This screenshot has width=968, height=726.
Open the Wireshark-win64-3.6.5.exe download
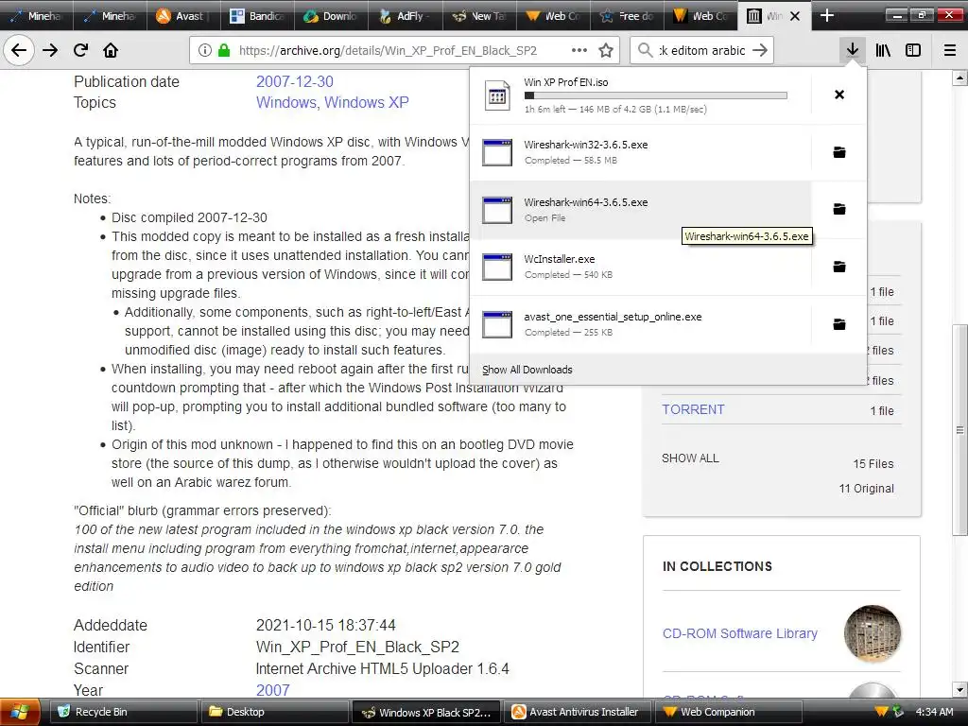[x=640, y=209]
